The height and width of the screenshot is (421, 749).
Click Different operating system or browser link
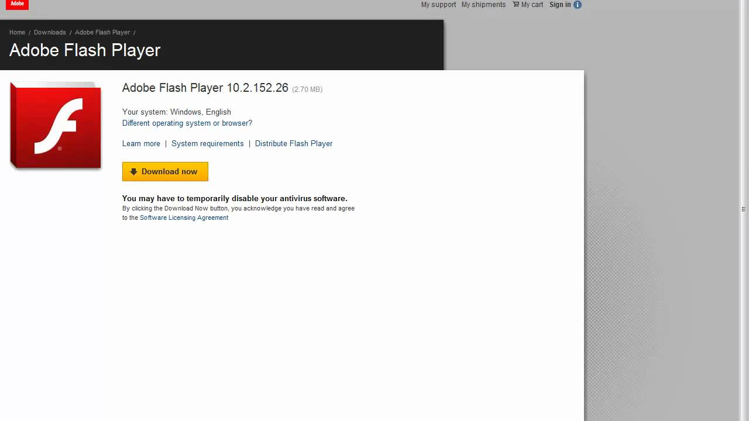pos(187,123)
